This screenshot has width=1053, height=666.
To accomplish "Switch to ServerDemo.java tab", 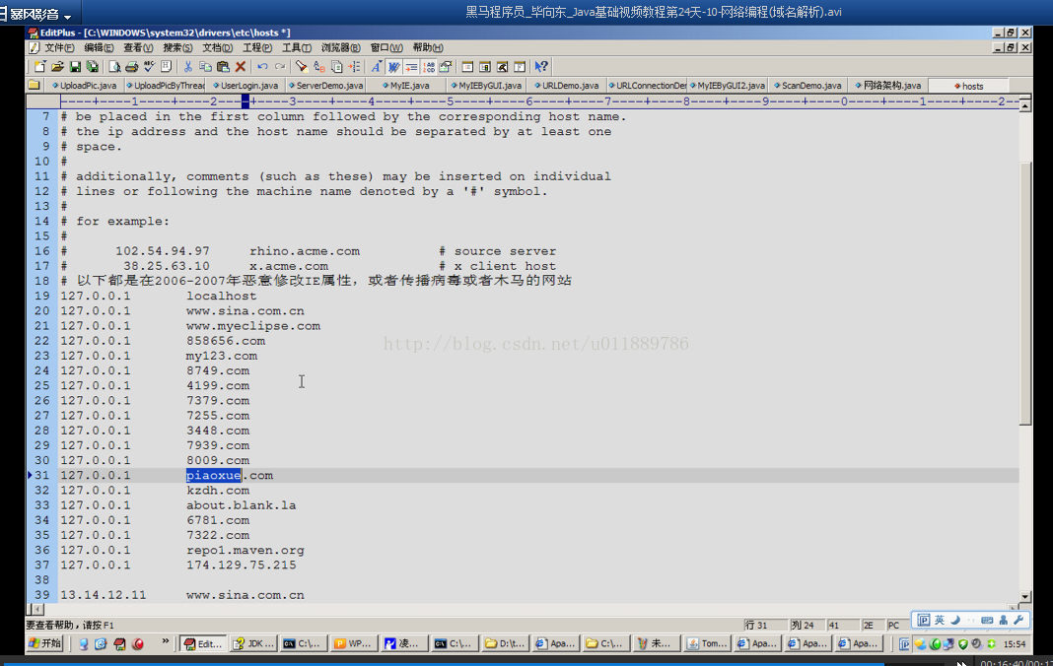I will click(x=325, y=86).
